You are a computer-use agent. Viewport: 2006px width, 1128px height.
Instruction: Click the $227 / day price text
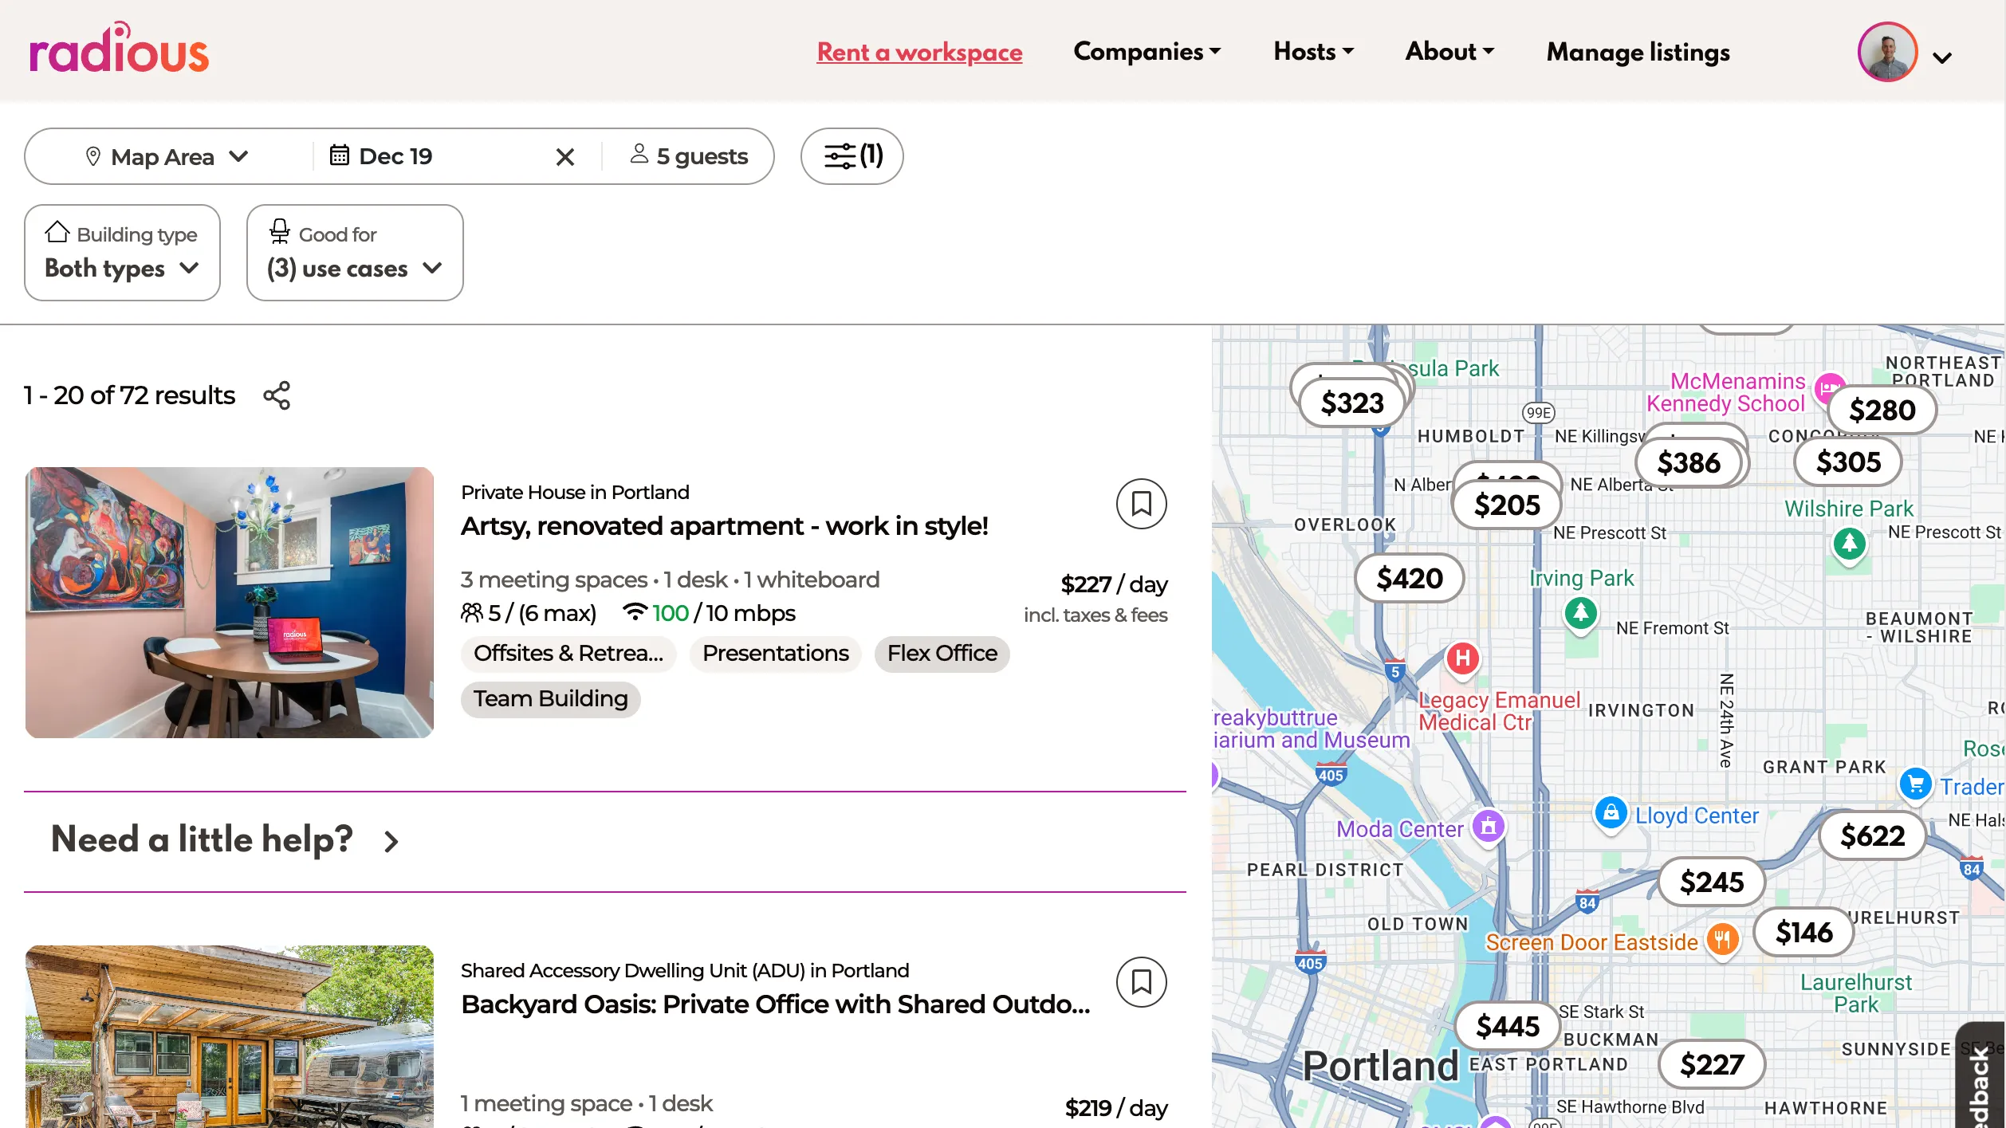(1114, 584)
